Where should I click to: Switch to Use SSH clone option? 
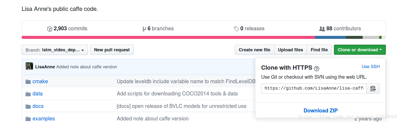coord(370,66)
